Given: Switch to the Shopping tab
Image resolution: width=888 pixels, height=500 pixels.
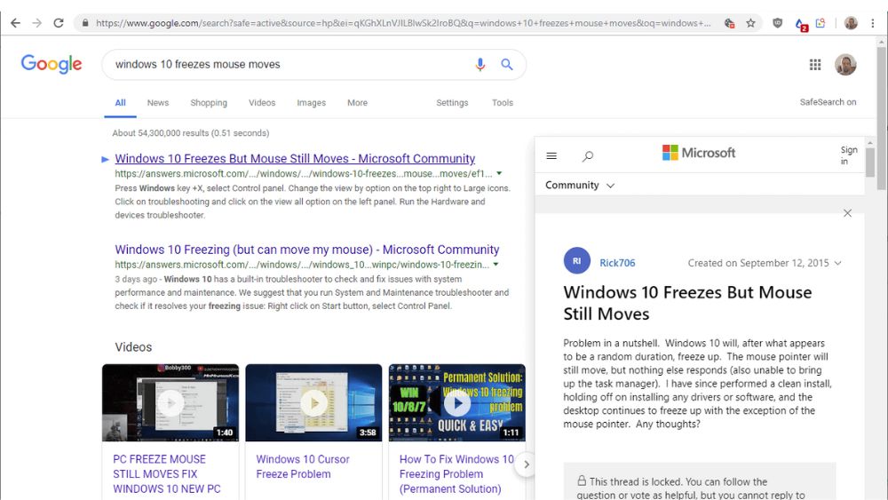Looking at the screenshot, I should pos(209,102).
